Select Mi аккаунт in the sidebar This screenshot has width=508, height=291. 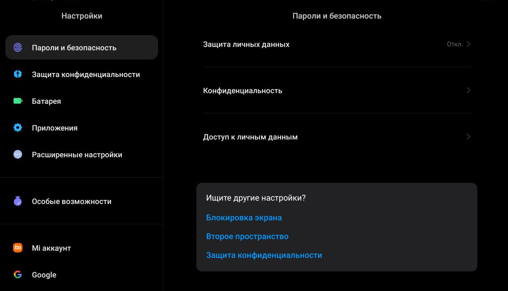point(51,248)
